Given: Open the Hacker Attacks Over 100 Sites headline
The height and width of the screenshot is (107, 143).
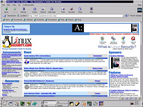Looking at the screenshot, I should [x=44, y=68].
